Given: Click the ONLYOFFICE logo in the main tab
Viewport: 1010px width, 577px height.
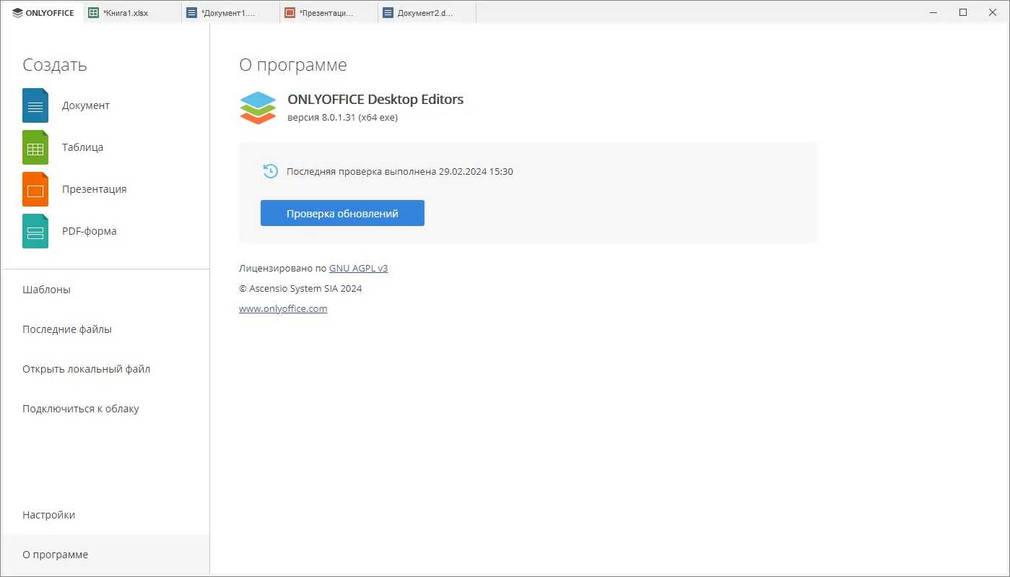Looking at the screenshot, I should (x=41, y=12).
